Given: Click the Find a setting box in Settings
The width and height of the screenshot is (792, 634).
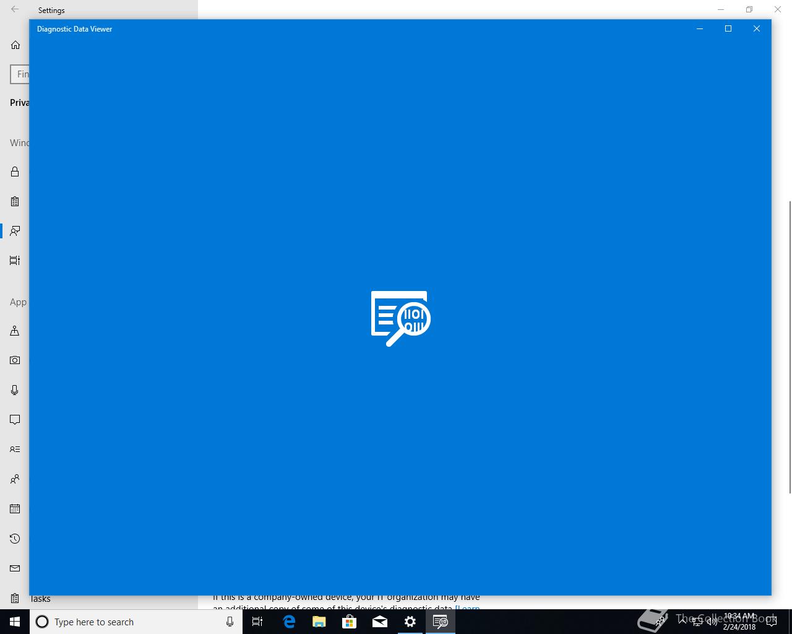Looking at the screenshot, I should (20, 74).
